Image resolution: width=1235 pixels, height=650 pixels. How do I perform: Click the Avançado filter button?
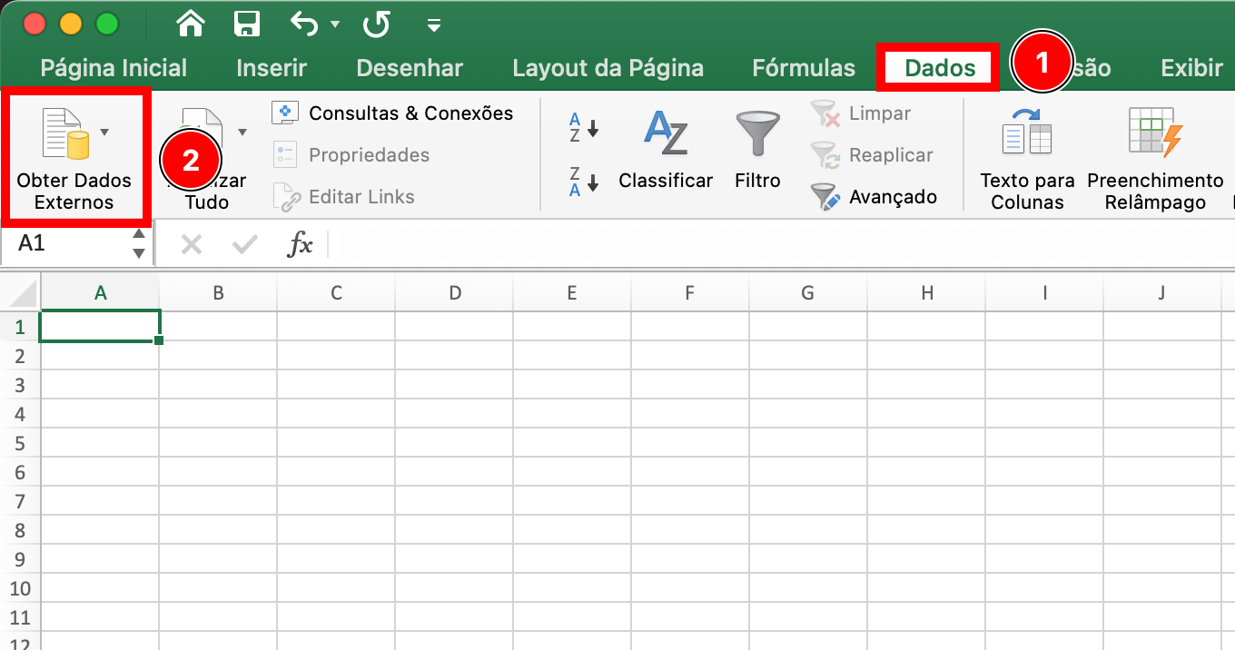point(875,197)
